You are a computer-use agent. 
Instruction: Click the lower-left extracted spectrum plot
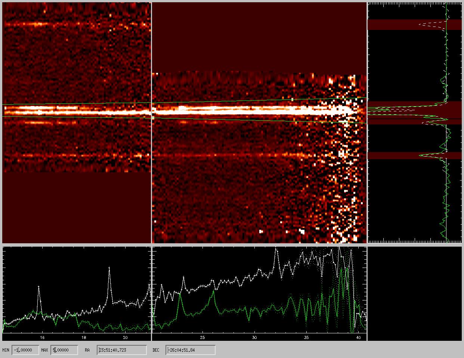pyautogui.click(x=77, y=293)
